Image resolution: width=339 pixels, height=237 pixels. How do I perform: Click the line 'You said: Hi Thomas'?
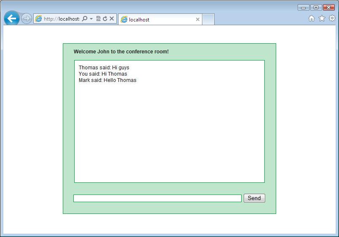[103, 74]
